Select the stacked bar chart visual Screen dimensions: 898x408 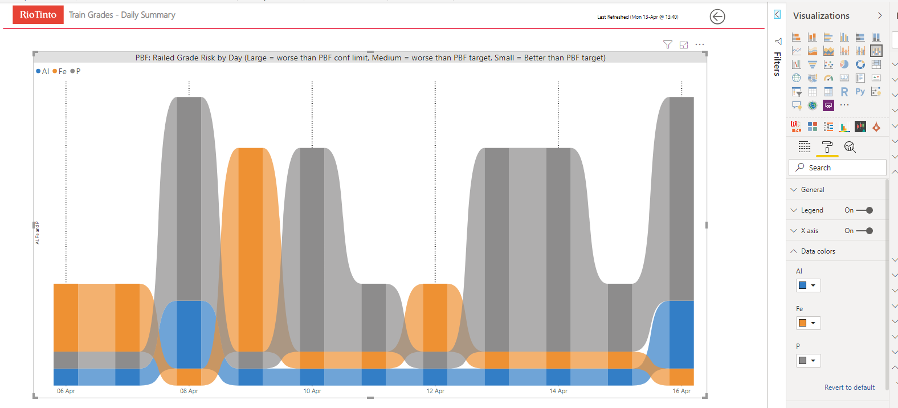click(797, 37)
